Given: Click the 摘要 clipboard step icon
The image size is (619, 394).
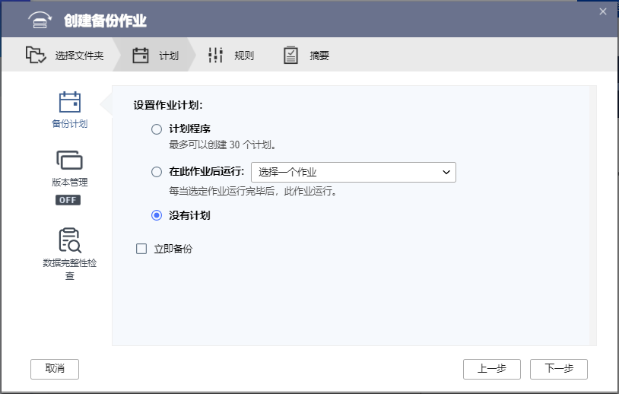Looking at the screenshot, I should [x=290, y=55].
